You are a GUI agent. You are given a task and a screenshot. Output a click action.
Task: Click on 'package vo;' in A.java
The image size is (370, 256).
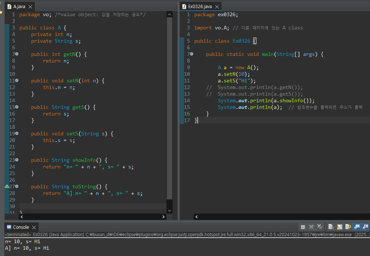click(x=35, y=15)
